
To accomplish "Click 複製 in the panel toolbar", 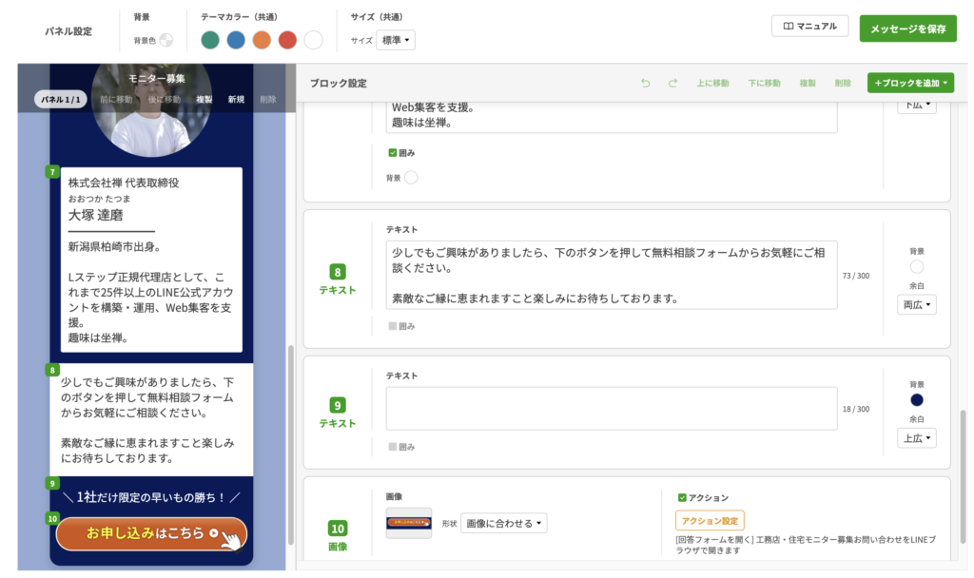I will point(205,100).
